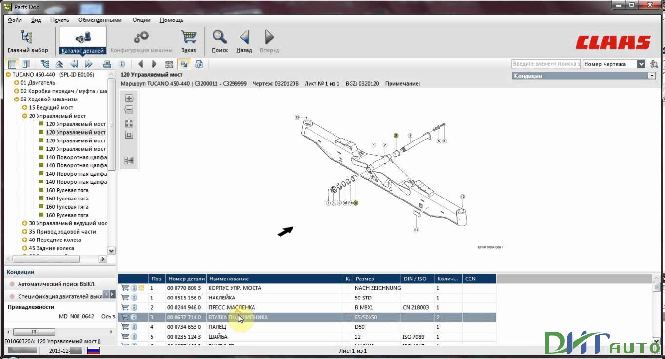Open the Файл menu

[x=15, y=20]
